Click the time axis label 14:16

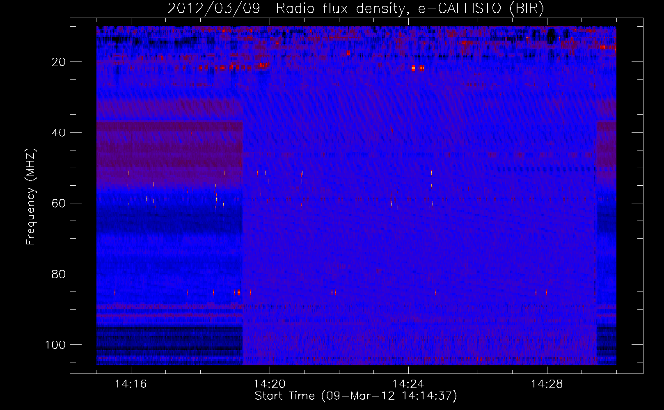[x=131, y=384]
